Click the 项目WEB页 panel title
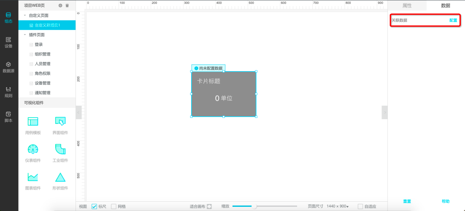 35,5
